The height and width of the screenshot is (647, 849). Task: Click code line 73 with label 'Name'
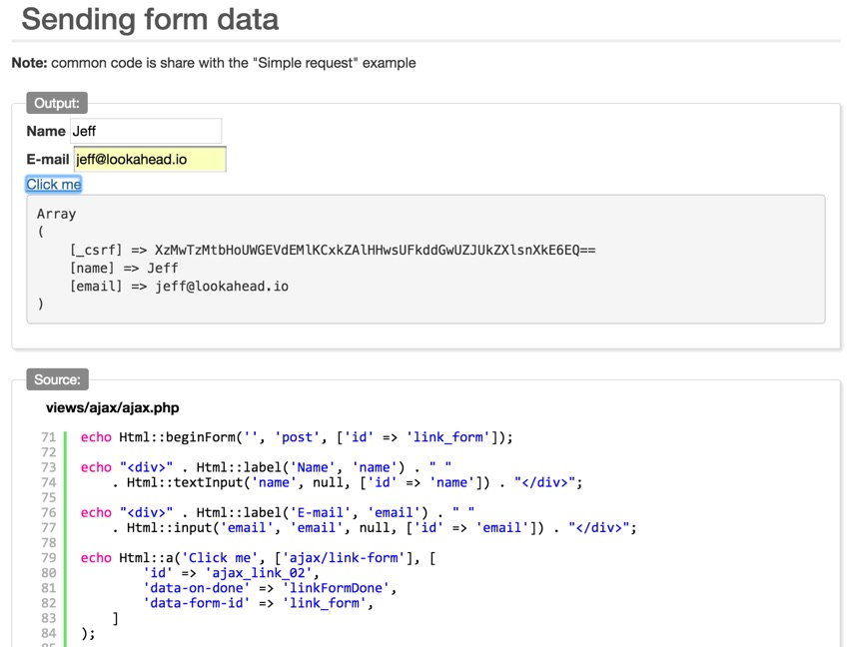click(x=266, y=467)
